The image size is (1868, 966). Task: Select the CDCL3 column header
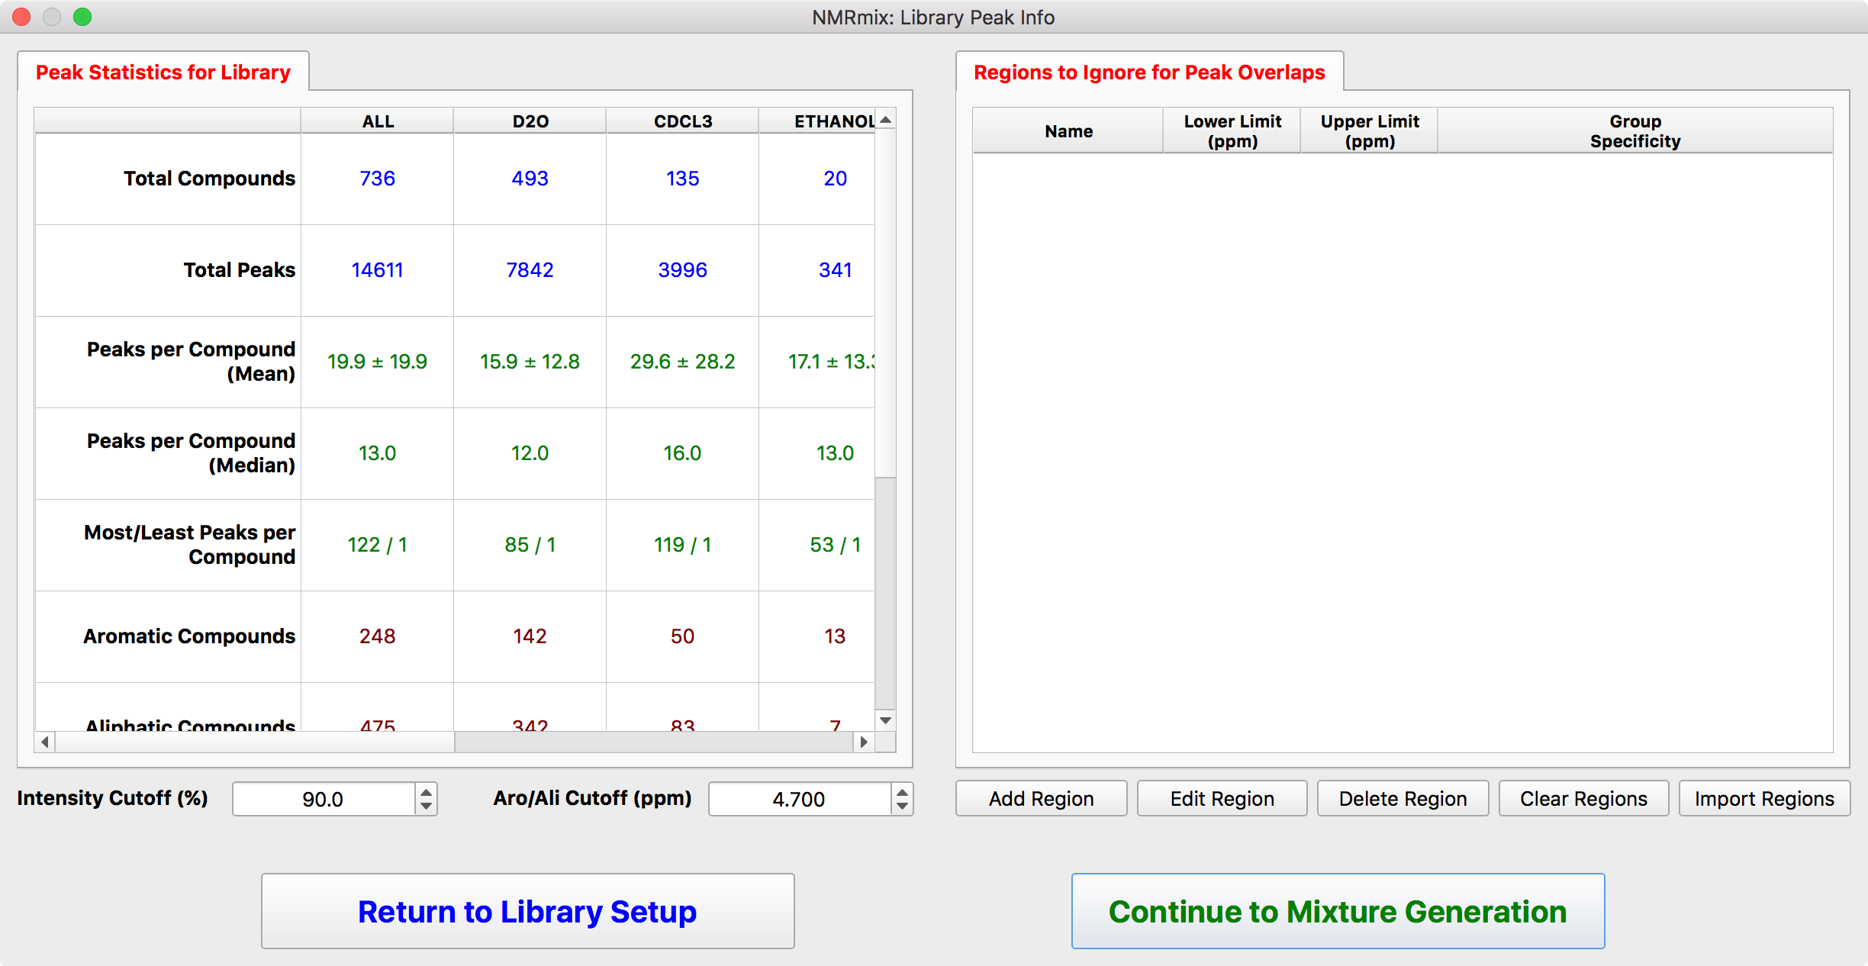683,121
